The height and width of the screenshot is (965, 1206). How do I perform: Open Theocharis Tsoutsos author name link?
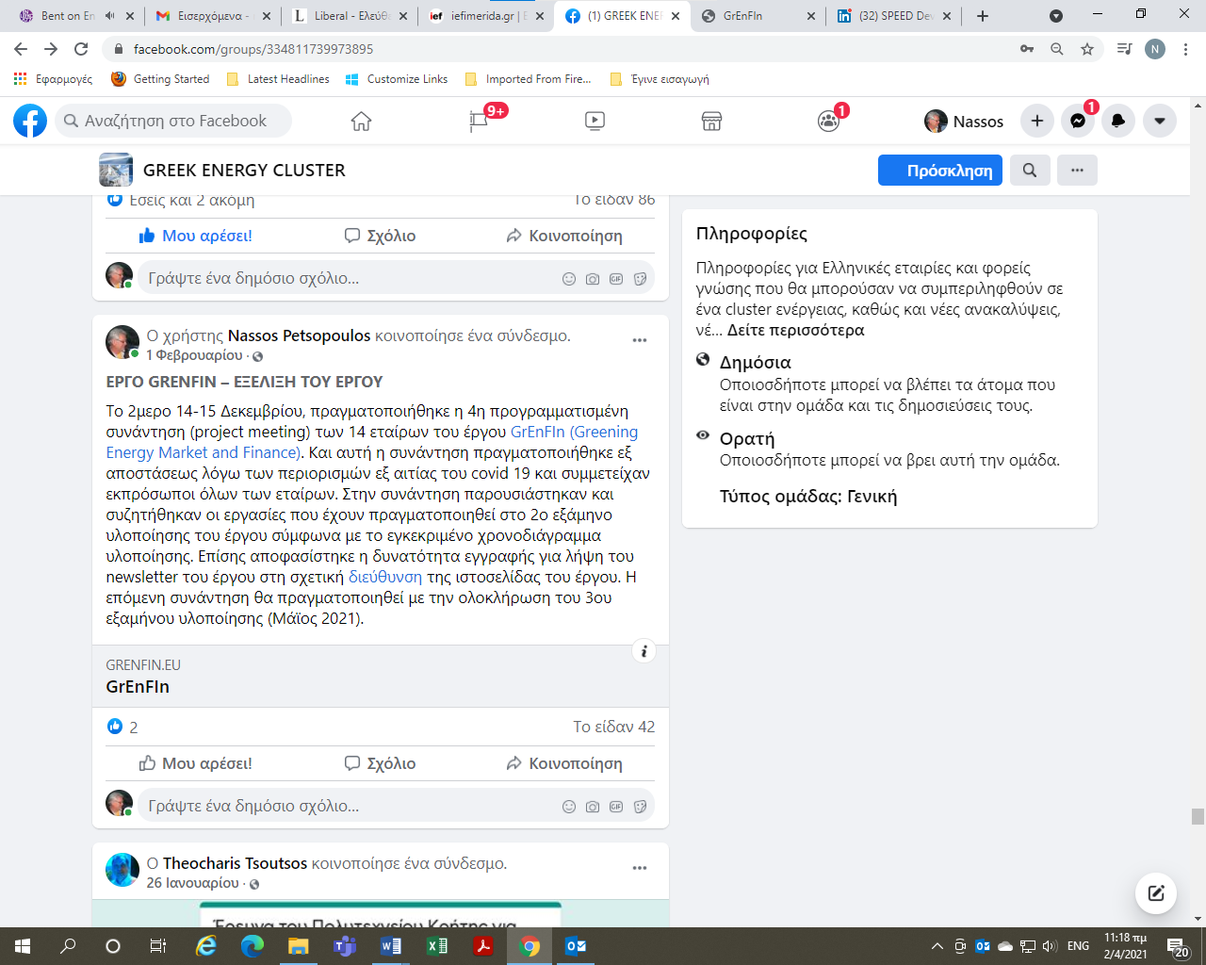coord(235,863)
